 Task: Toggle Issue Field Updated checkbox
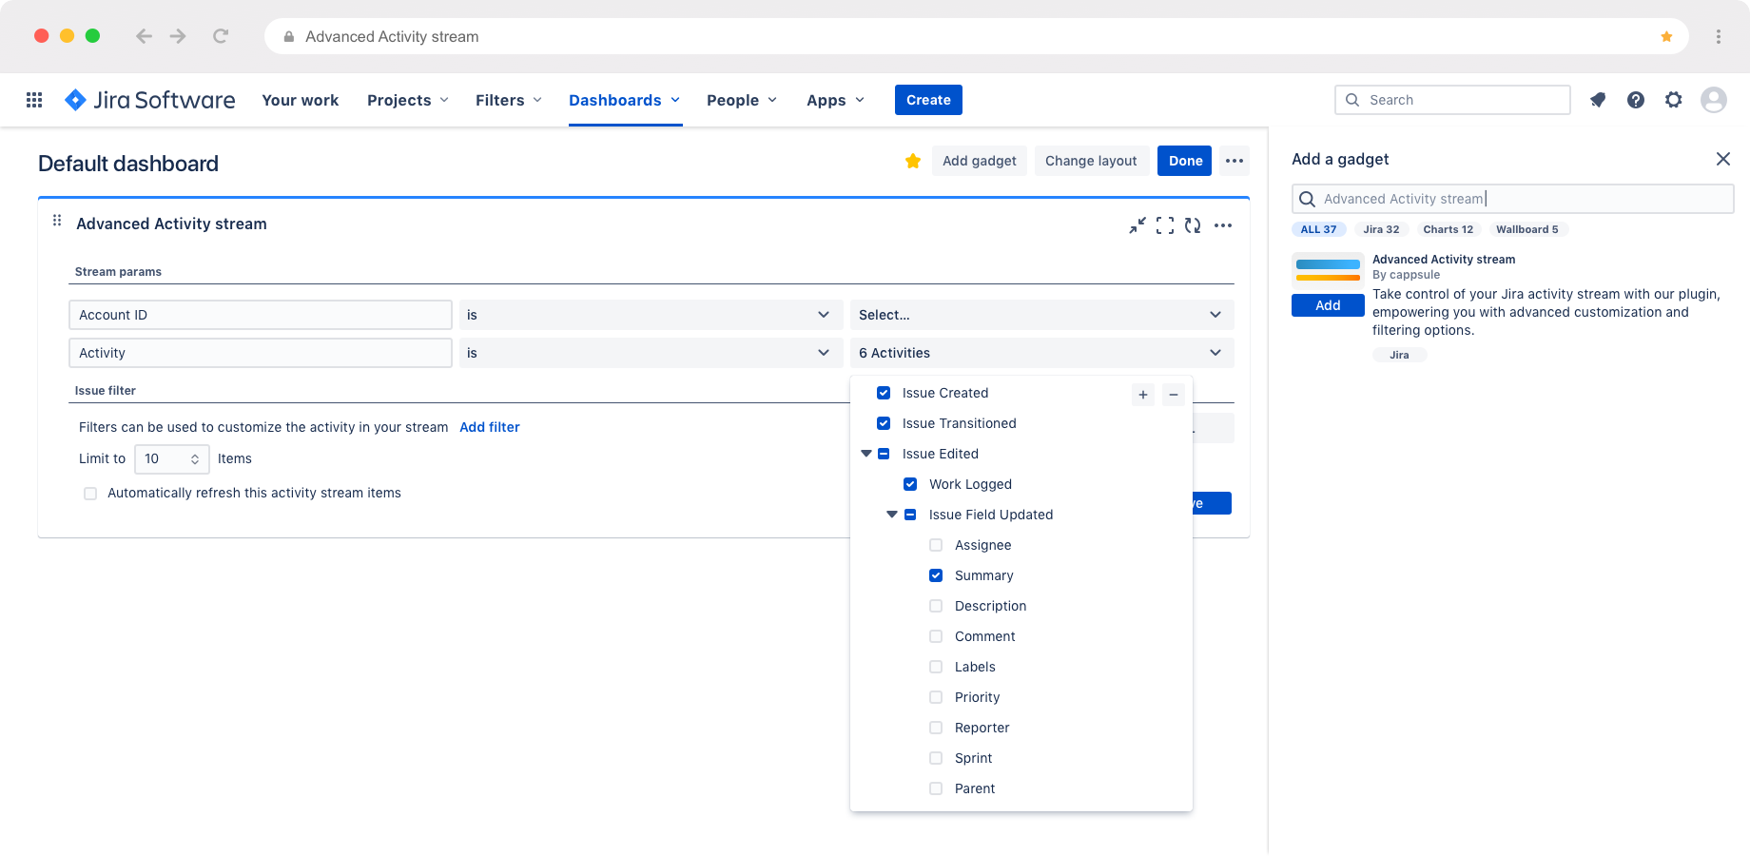pyautogui.click(x=910, y=515)
